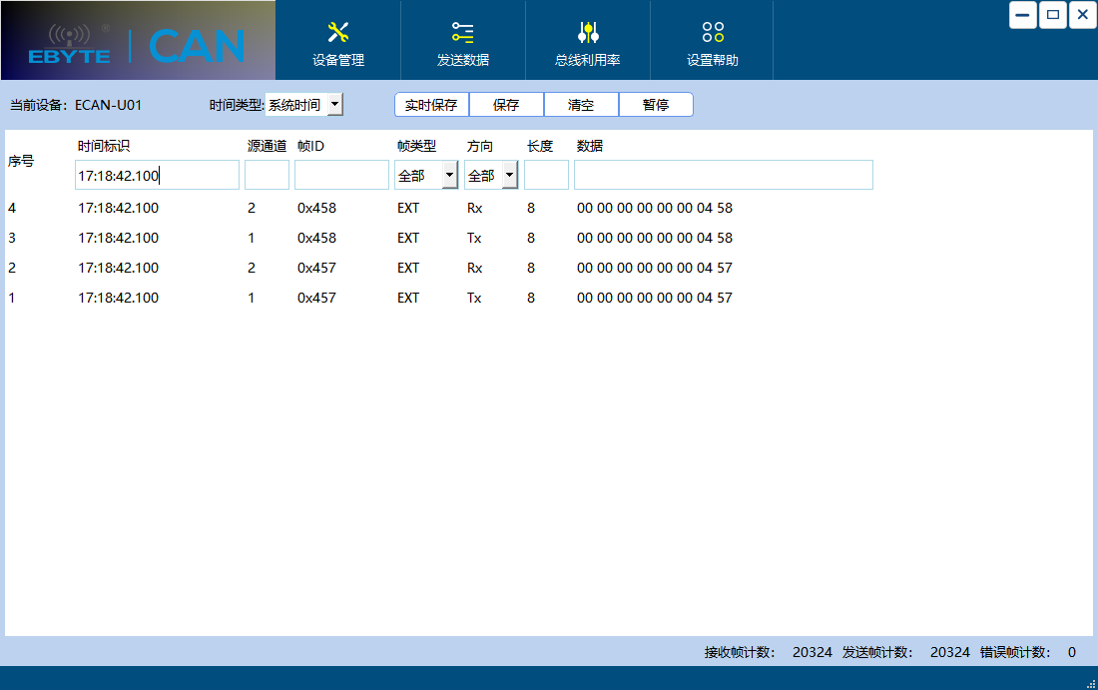Viewport: 1098px width, 690px height.
Task: Click the 总线利用率 bus utilization icon
Action: pyautogui.click(x=586, y=31)
